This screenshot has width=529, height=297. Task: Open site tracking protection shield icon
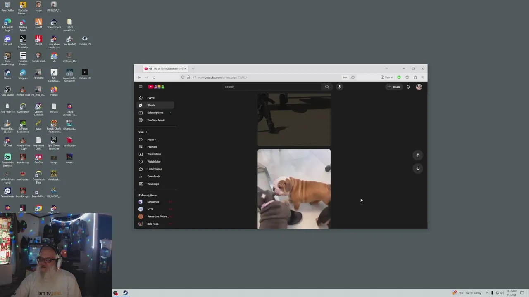[183, 78]
